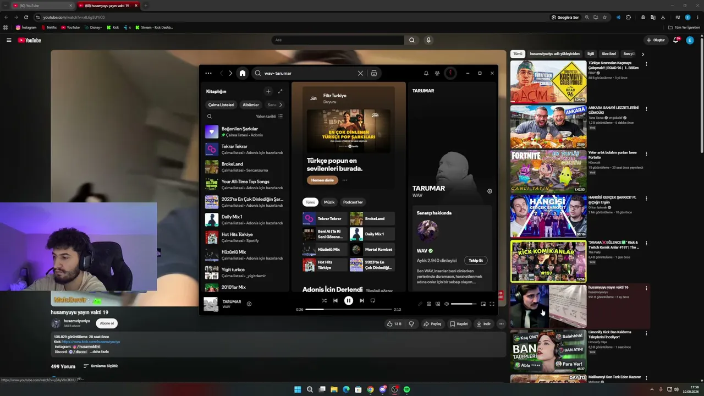Select Çalma Listeleri library filter

tap(221, 105)
